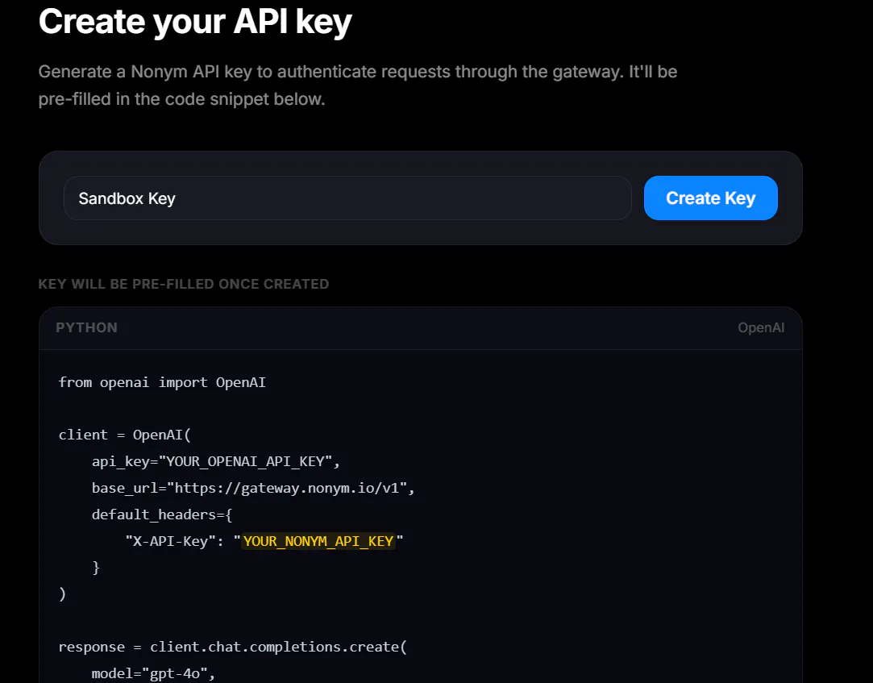Image resolution: width=873 pixels, height=683 pixels.
Task: Click the OpenAI provider label
Action: point(760,327)
